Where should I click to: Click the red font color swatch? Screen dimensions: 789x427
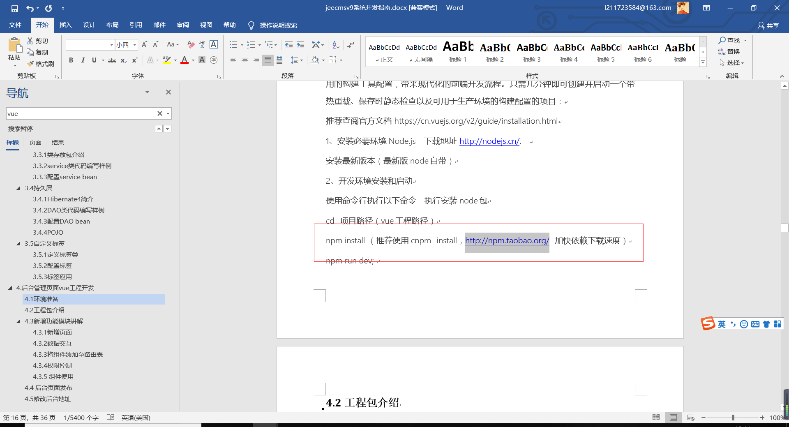coord(185,60)
